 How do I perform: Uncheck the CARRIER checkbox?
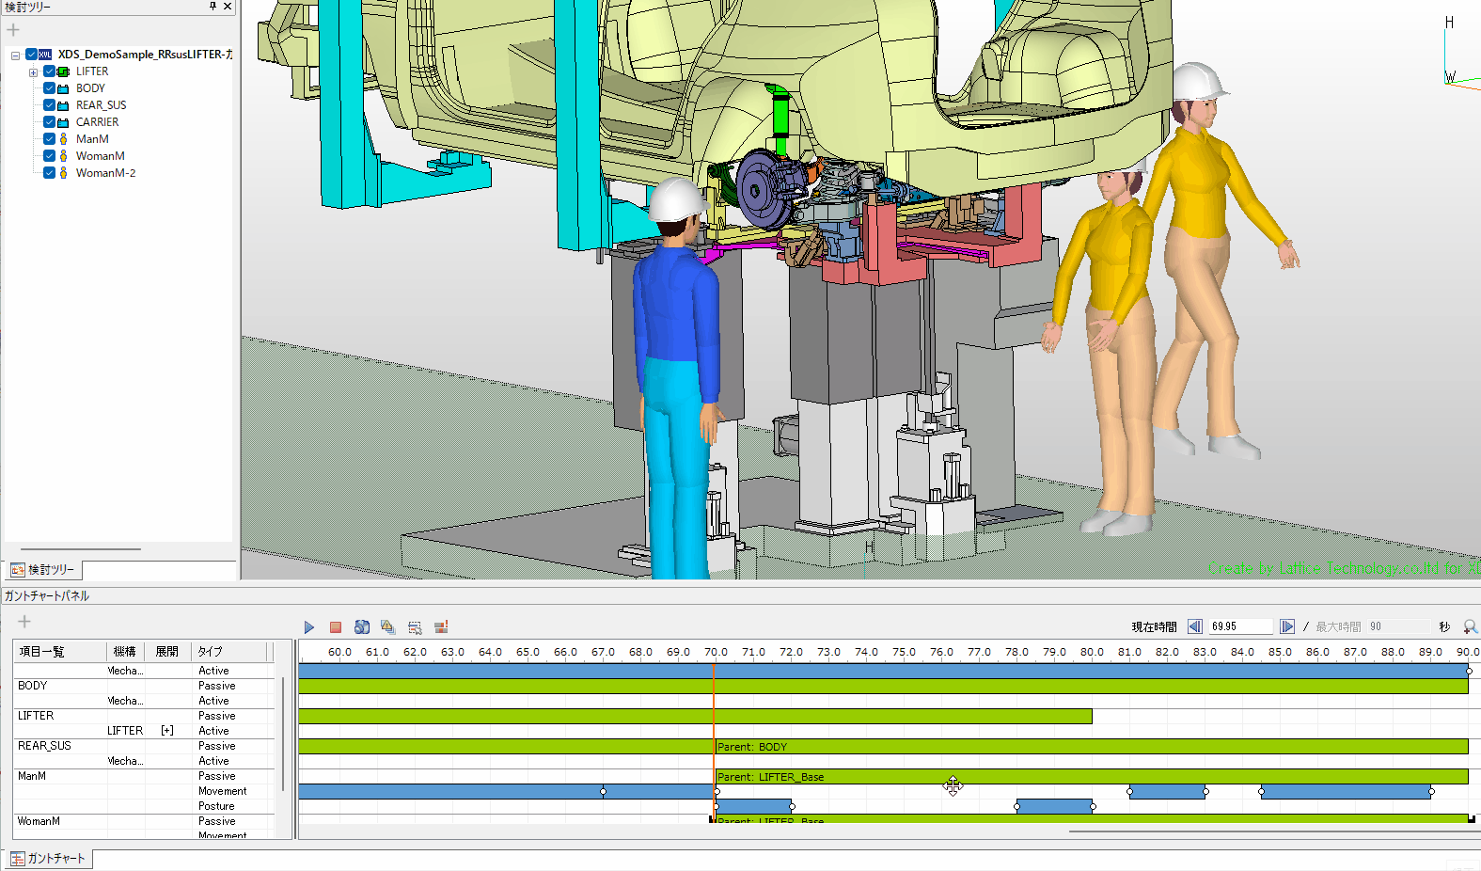[49, 122]
